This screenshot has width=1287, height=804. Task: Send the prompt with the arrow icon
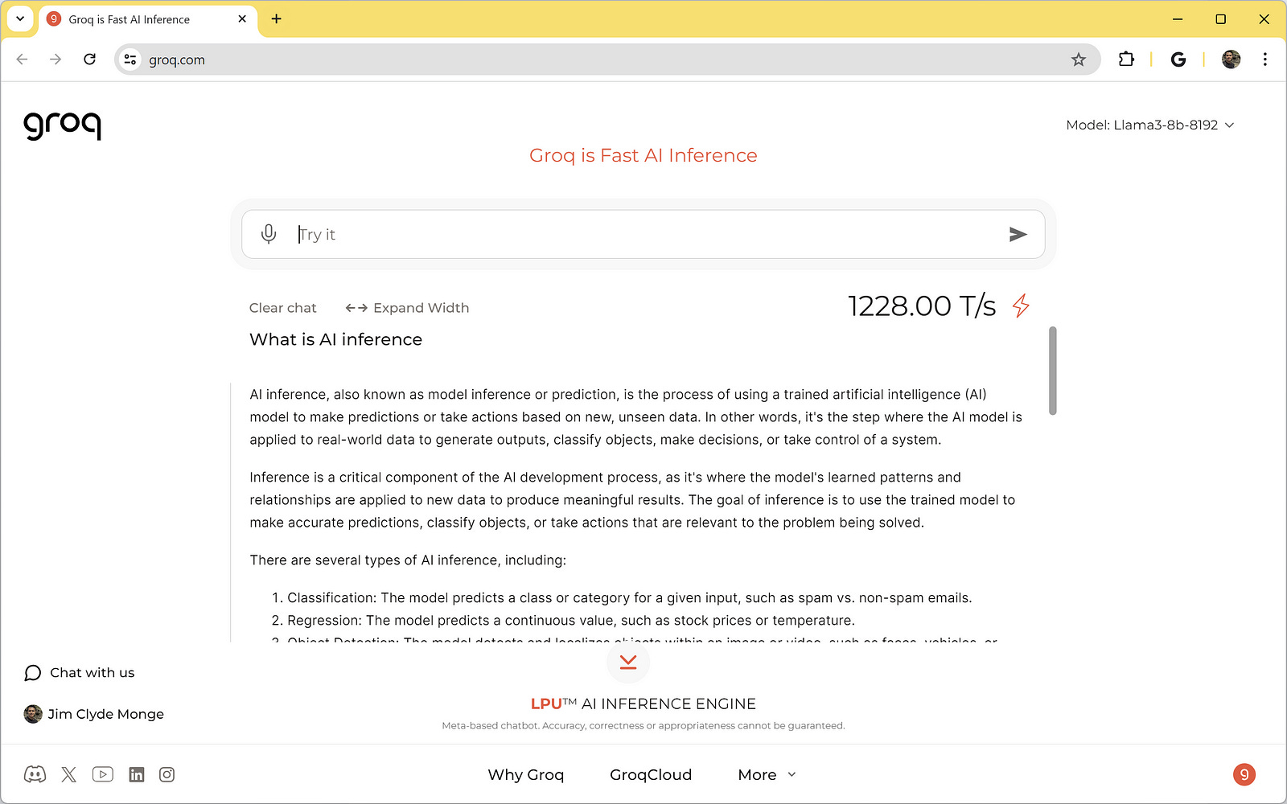pos(1018,234)
